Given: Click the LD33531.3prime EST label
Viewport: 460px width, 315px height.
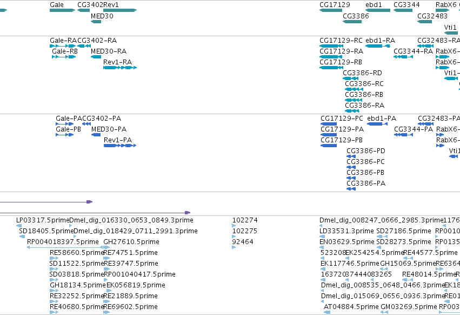Looking at the screenshot, I should [x=347, y=231].
